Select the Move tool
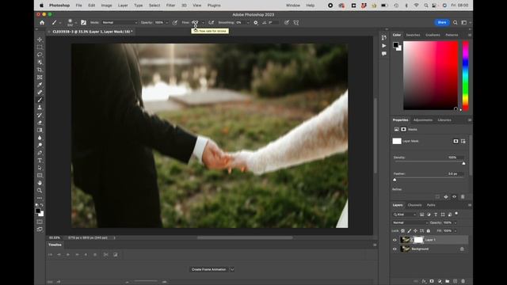507x285 pixels. [40, 40]
